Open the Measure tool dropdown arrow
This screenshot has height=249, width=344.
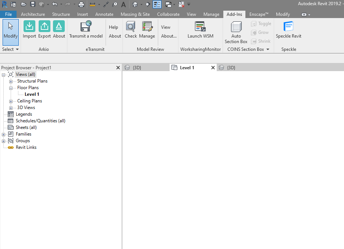click(99, 4)
